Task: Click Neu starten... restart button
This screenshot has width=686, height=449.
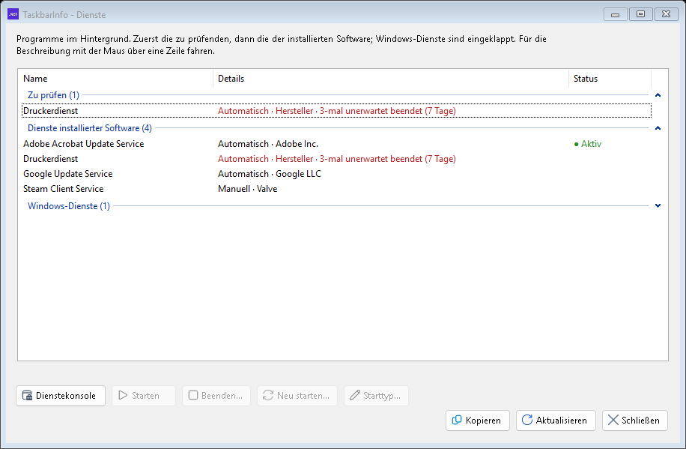Action: tap(297, 396)
